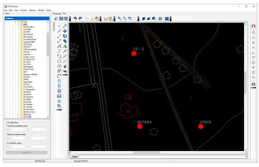The width and height of the screenshot is (259, 167).
Task: Click the Apply filter button
Action: [26, 152]
